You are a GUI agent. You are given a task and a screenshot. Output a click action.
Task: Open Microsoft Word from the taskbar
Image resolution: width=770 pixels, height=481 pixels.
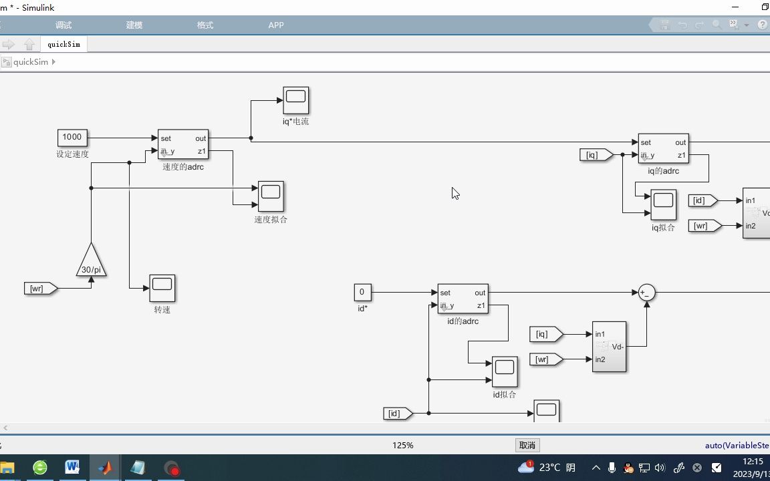point(72,467)
